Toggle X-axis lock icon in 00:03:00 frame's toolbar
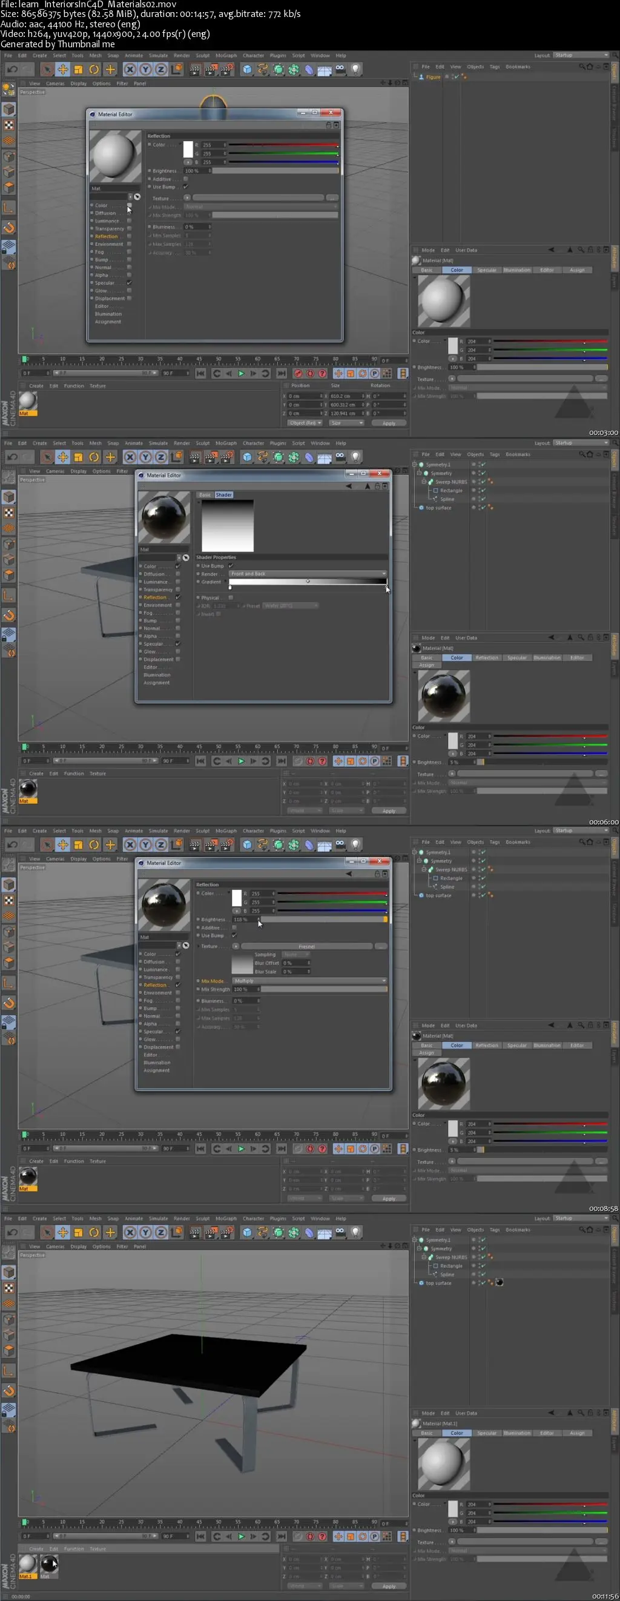 pos(130,70)
